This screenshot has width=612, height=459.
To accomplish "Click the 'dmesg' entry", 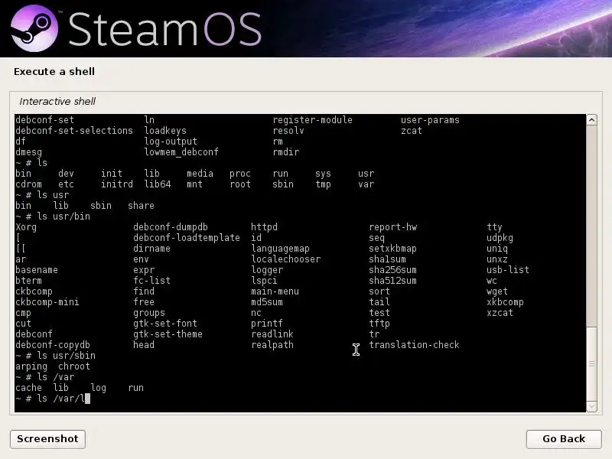I will [28, 152].
